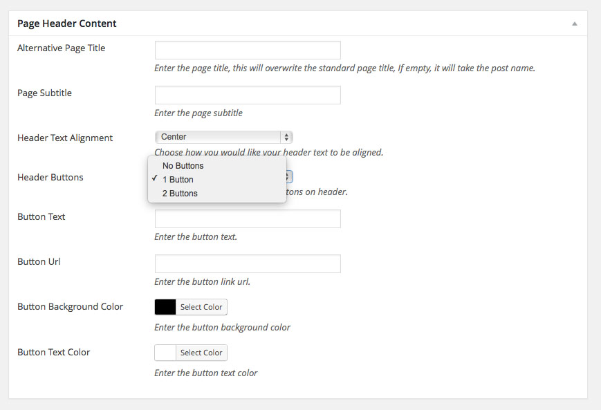
Task: Focus the Page Subtitle text field
Action: point(248,95)
